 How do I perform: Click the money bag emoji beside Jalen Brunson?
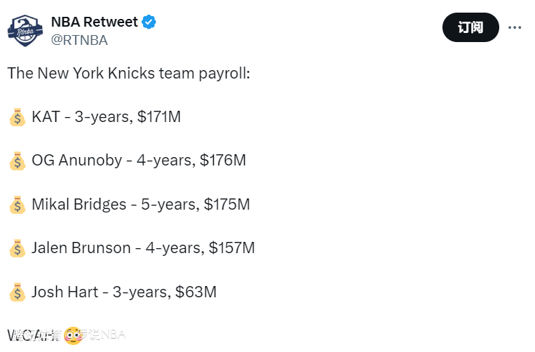pos(18,248)
